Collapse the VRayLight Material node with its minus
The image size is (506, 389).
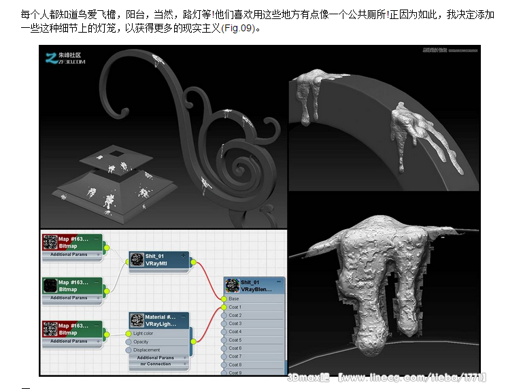click(183, 317)
